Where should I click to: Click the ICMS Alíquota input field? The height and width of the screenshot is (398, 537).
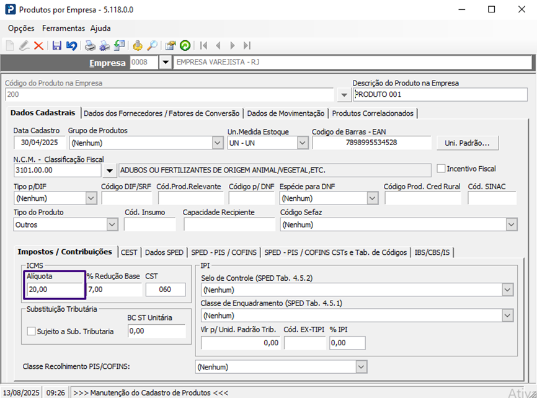(x=55, y=290)
